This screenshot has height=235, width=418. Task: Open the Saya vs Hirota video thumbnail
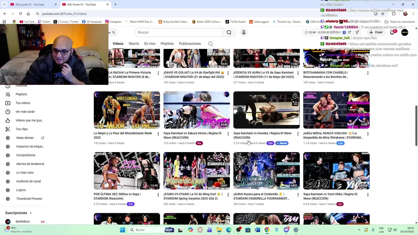(x=197, y=110)
